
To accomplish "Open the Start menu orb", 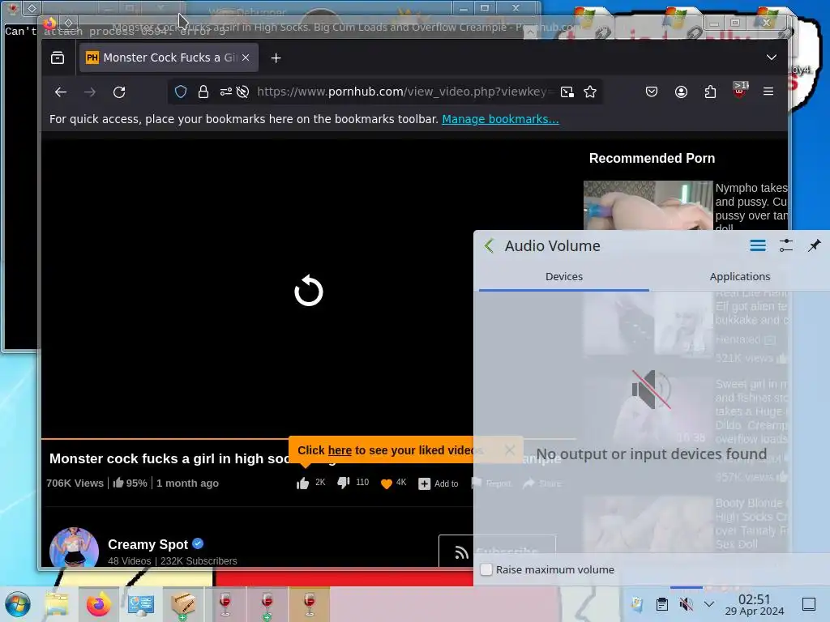I will 18,604.
